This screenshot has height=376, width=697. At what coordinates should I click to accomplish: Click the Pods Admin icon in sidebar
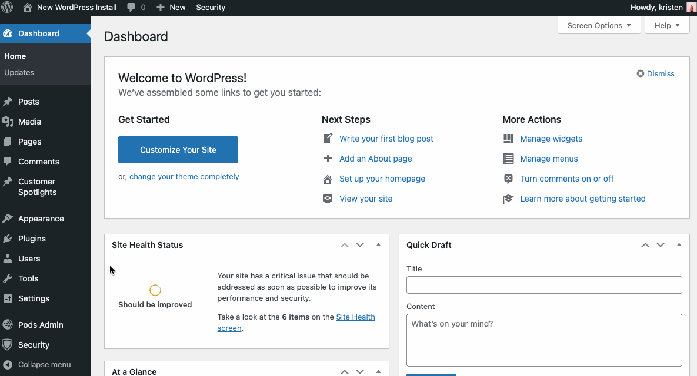(8, 325)
